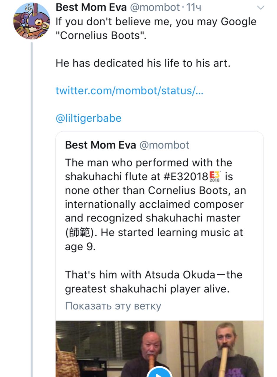Open the @mombot handle in tweet header

(x=155, y=8)
